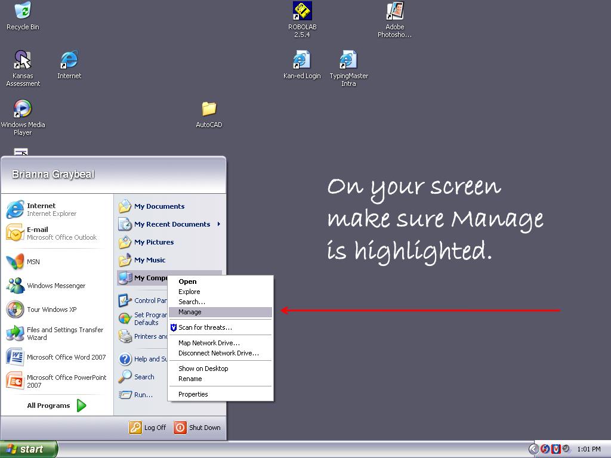
Task: Start Tour Windows XP
Action: (57, 310)
